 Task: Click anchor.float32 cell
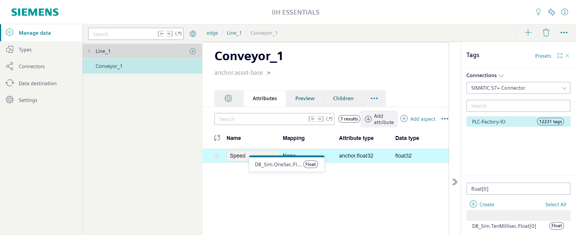click(x=356, y=156)
